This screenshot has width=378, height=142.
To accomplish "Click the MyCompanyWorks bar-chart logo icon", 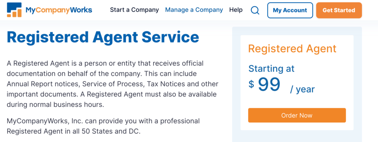I will coord(14,10).
